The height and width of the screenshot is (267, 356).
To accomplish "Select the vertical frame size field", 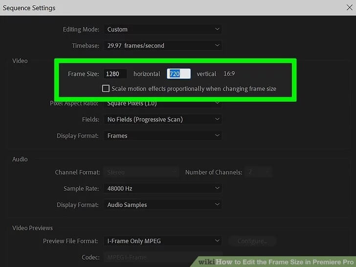I will click(x=178, y=74).
